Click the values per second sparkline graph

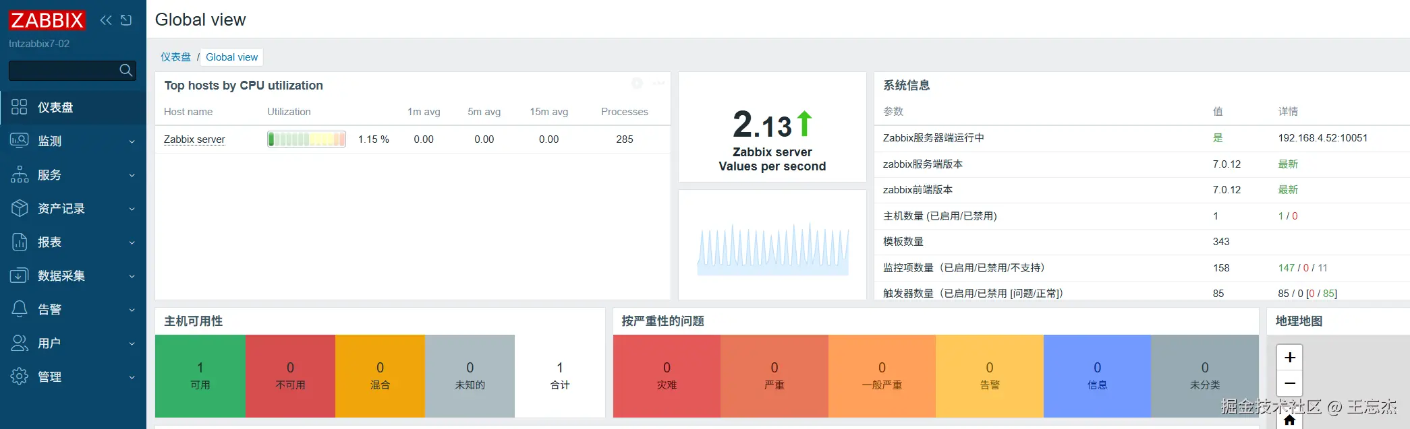(x=772, y=249)
